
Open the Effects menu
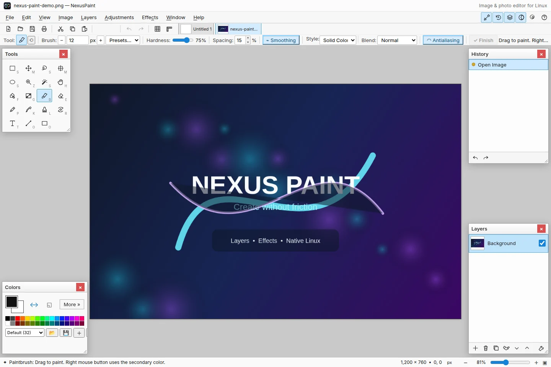150,18
